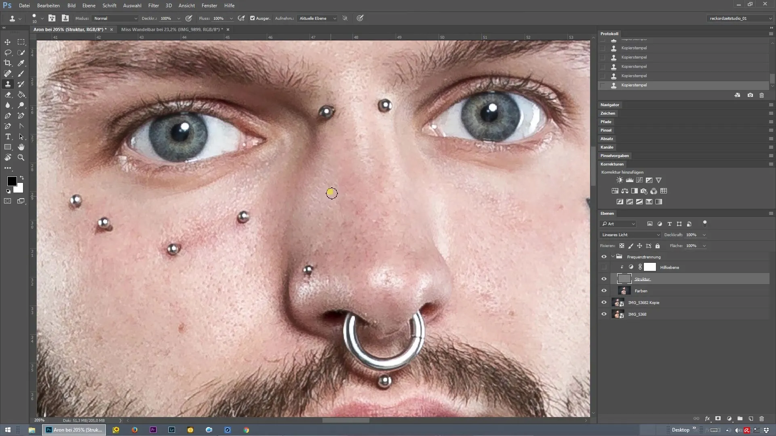Open the Bearbeiten menu
This screenshot has height=436, width=776.
48,6
